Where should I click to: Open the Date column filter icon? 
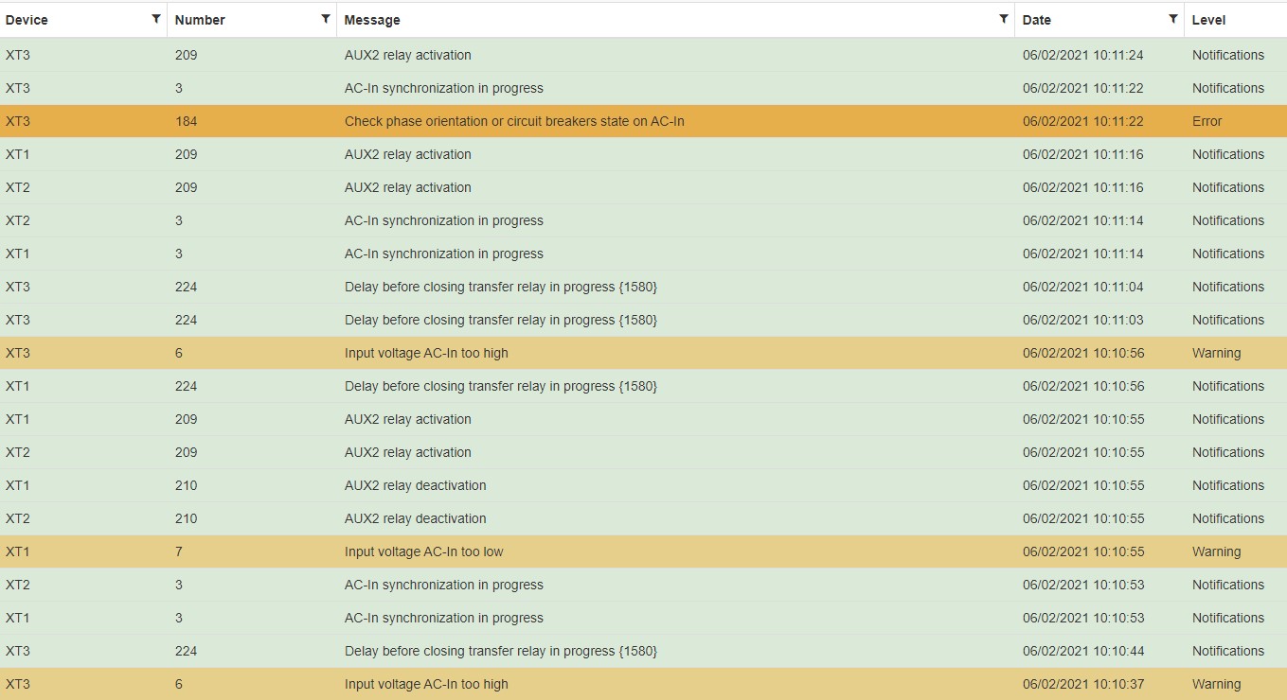pyautogui.click(x=1172, y=19)
